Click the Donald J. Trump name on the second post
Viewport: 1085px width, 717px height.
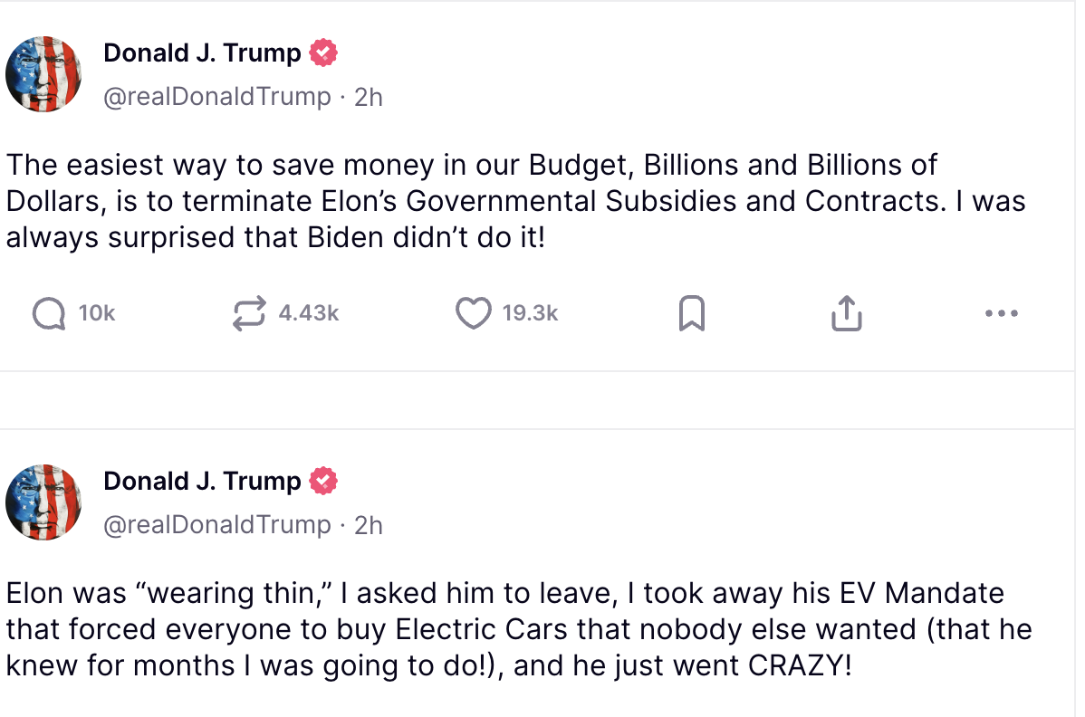coord(202,481)
